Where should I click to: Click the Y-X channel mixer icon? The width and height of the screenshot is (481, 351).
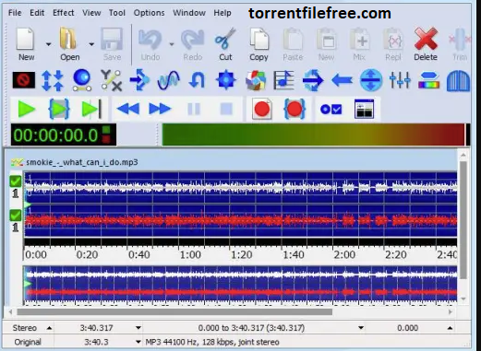point(111,80)
